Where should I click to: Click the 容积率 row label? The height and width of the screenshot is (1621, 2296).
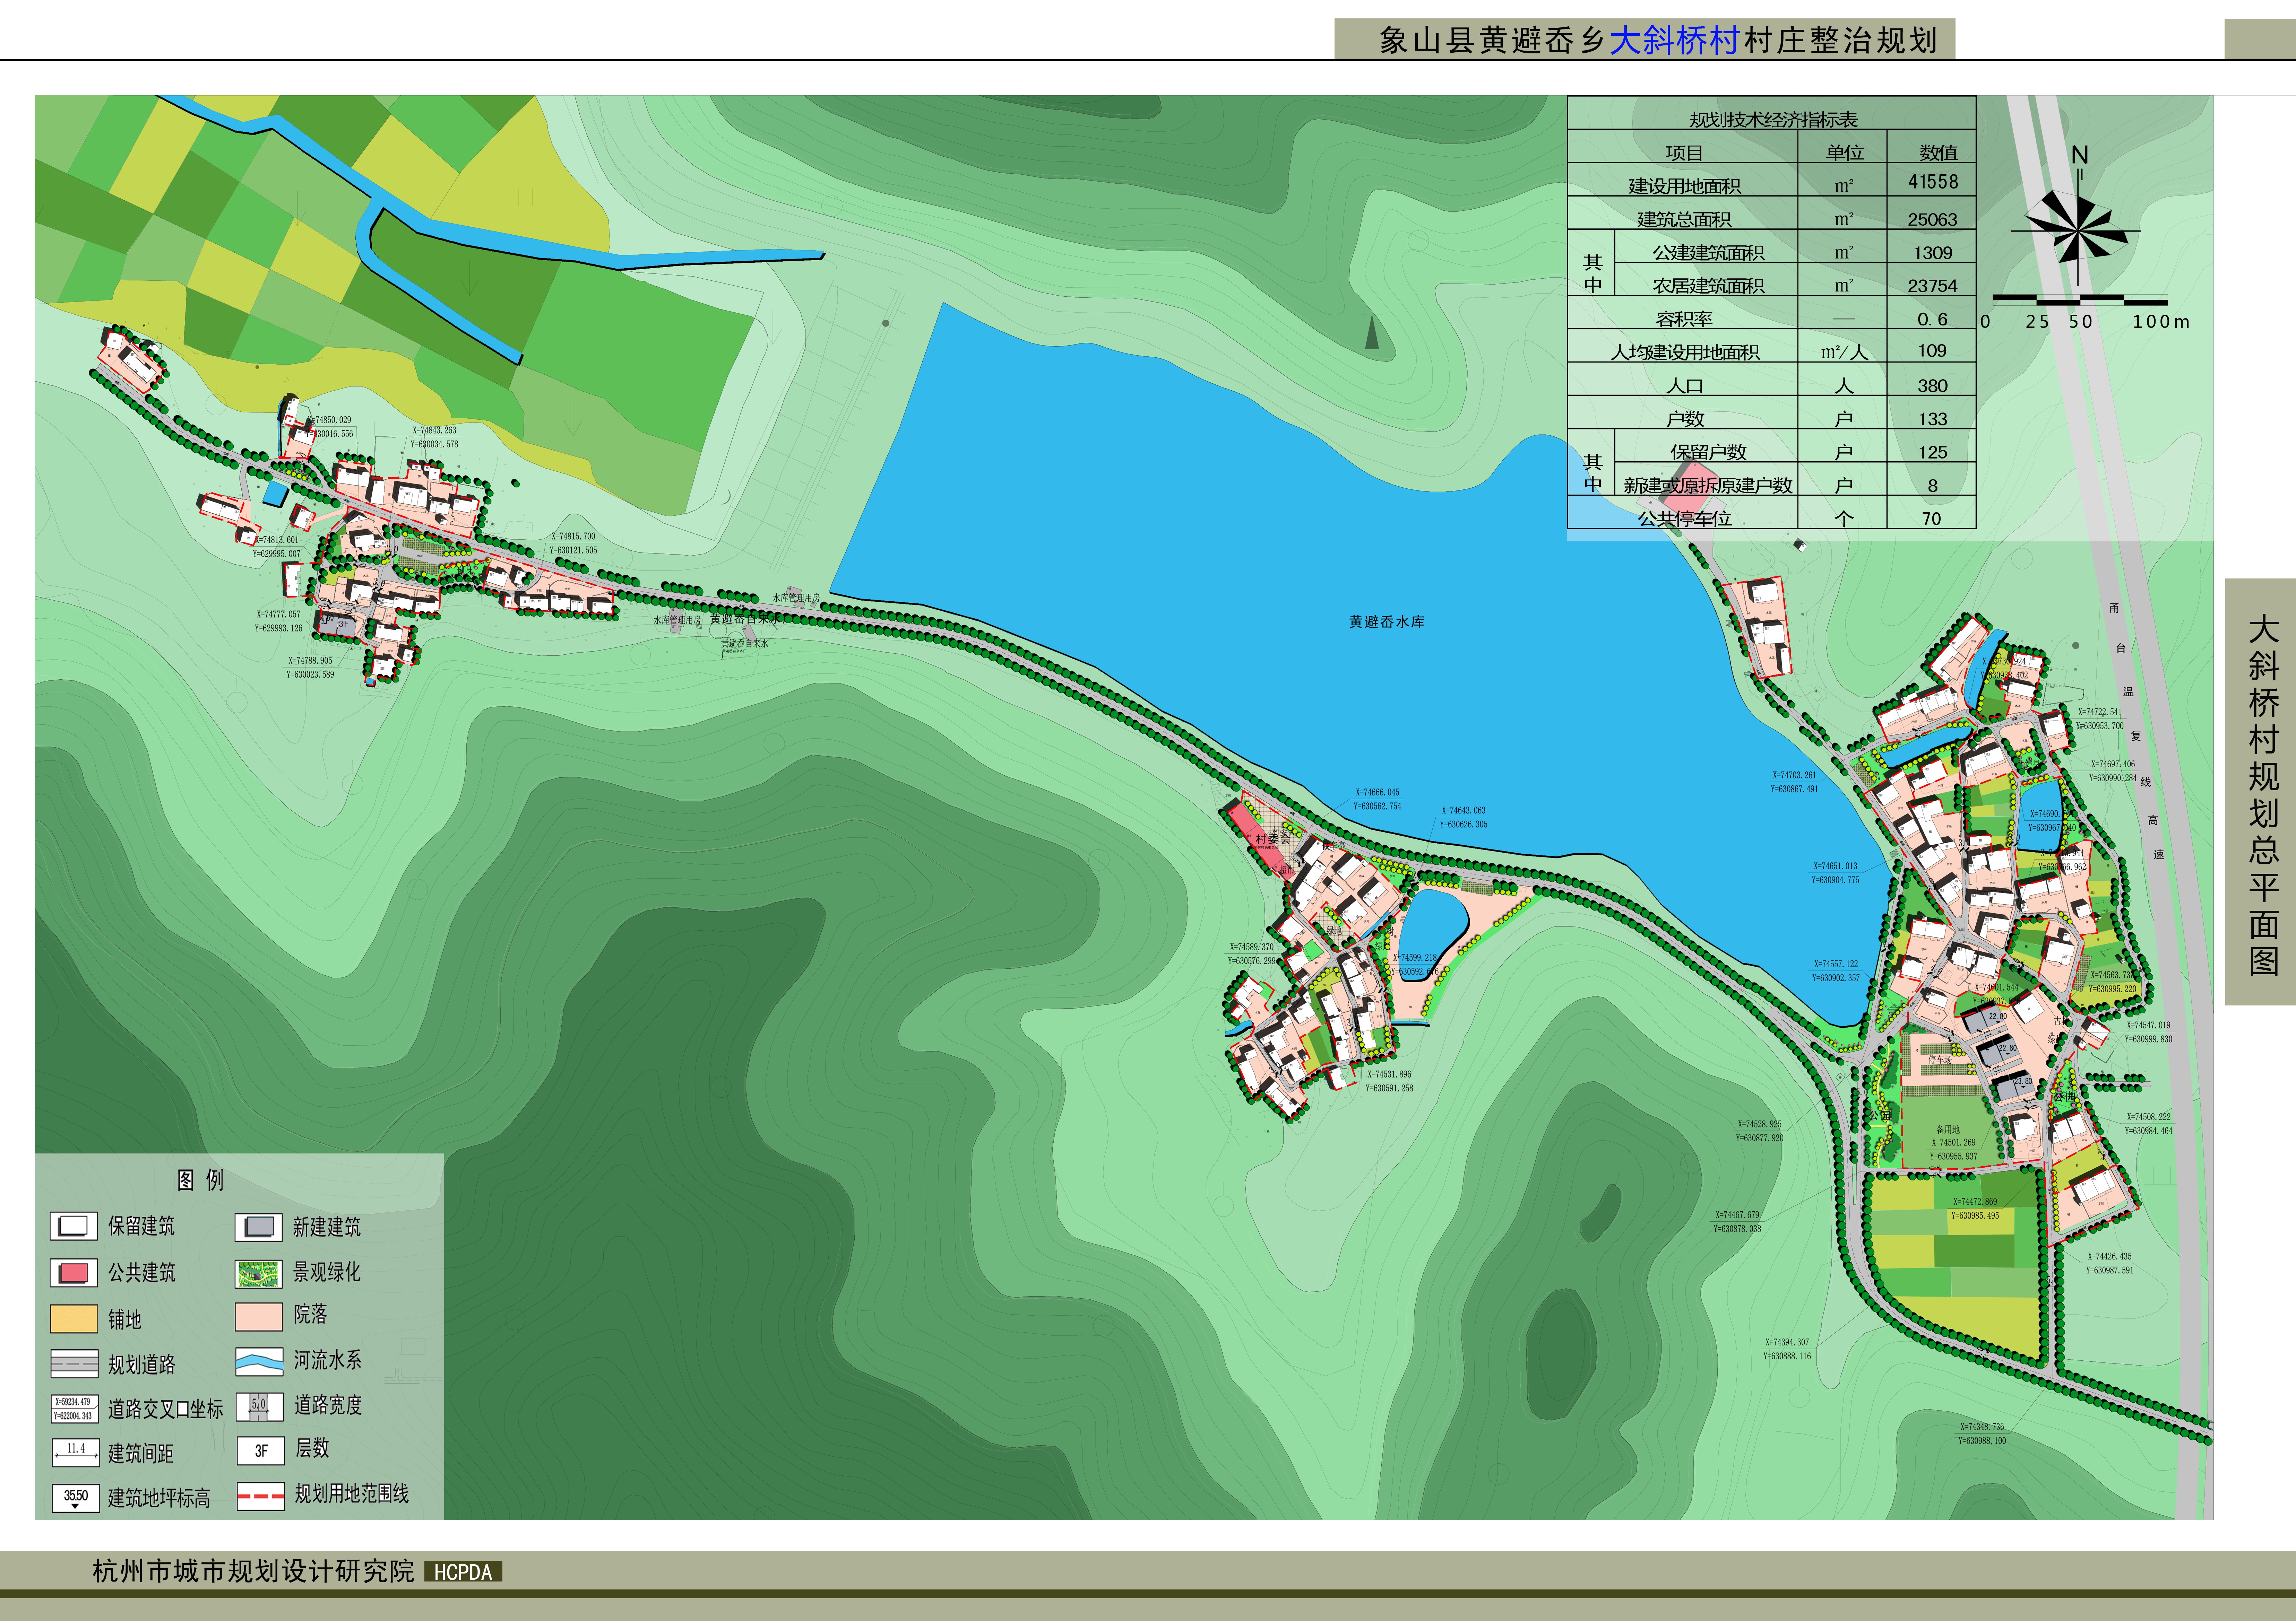1684,320
